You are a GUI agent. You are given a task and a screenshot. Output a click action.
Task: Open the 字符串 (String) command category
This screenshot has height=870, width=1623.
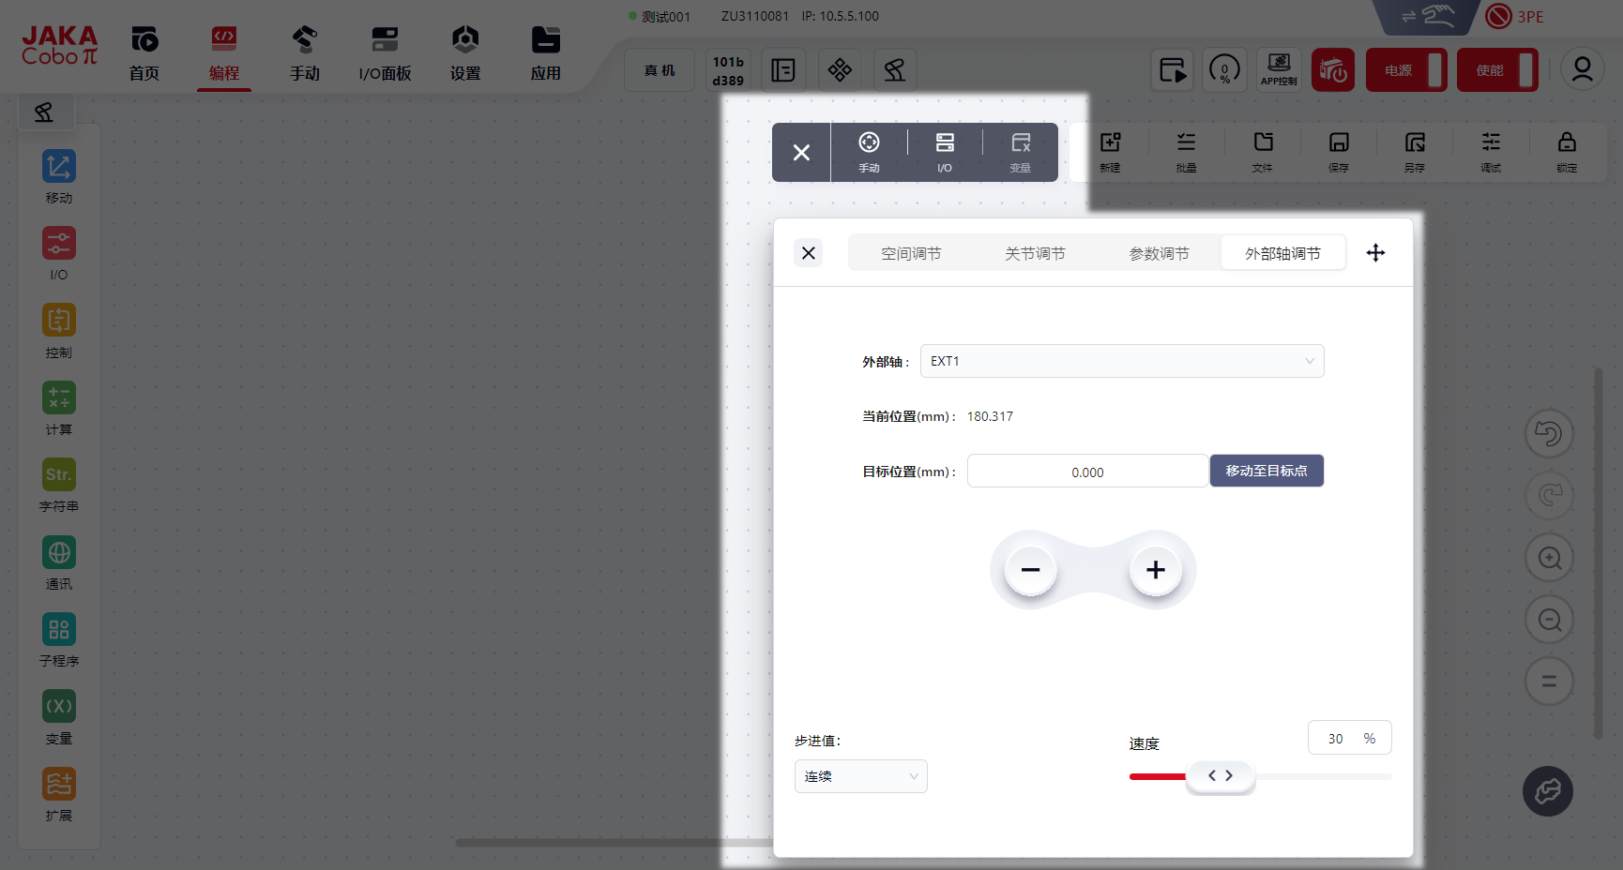[x=58, y=484]
